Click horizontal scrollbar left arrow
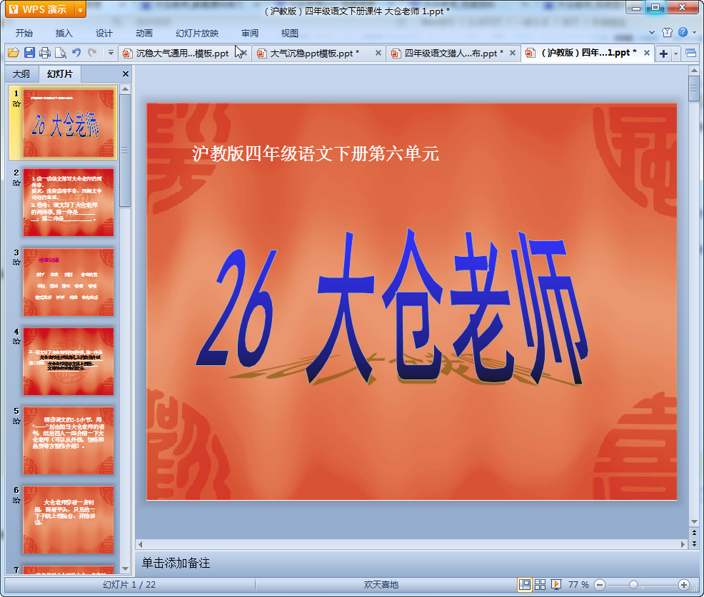Screen dimensions: 704x597 140,544
